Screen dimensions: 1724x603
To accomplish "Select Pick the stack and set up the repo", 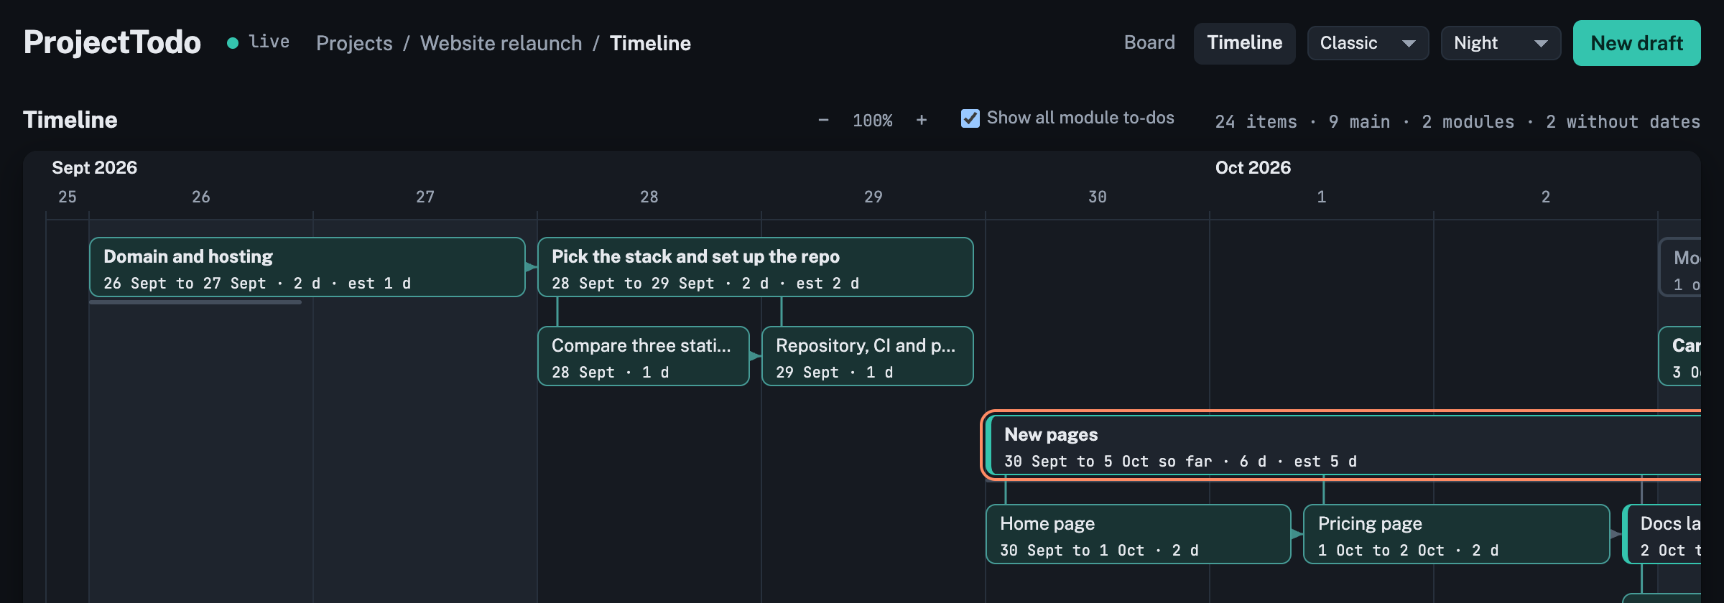I will (x=756, y=267).
